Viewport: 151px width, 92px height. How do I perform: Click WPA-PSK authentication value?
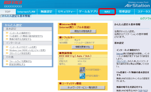click(82, 61)
